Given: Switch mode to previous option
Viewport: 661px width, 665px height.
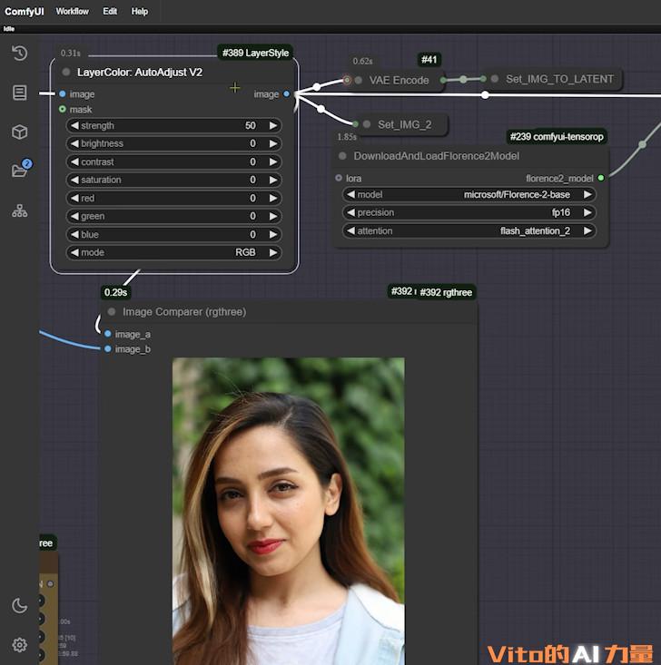Looking at the screenshot, I should pos(74,253).
